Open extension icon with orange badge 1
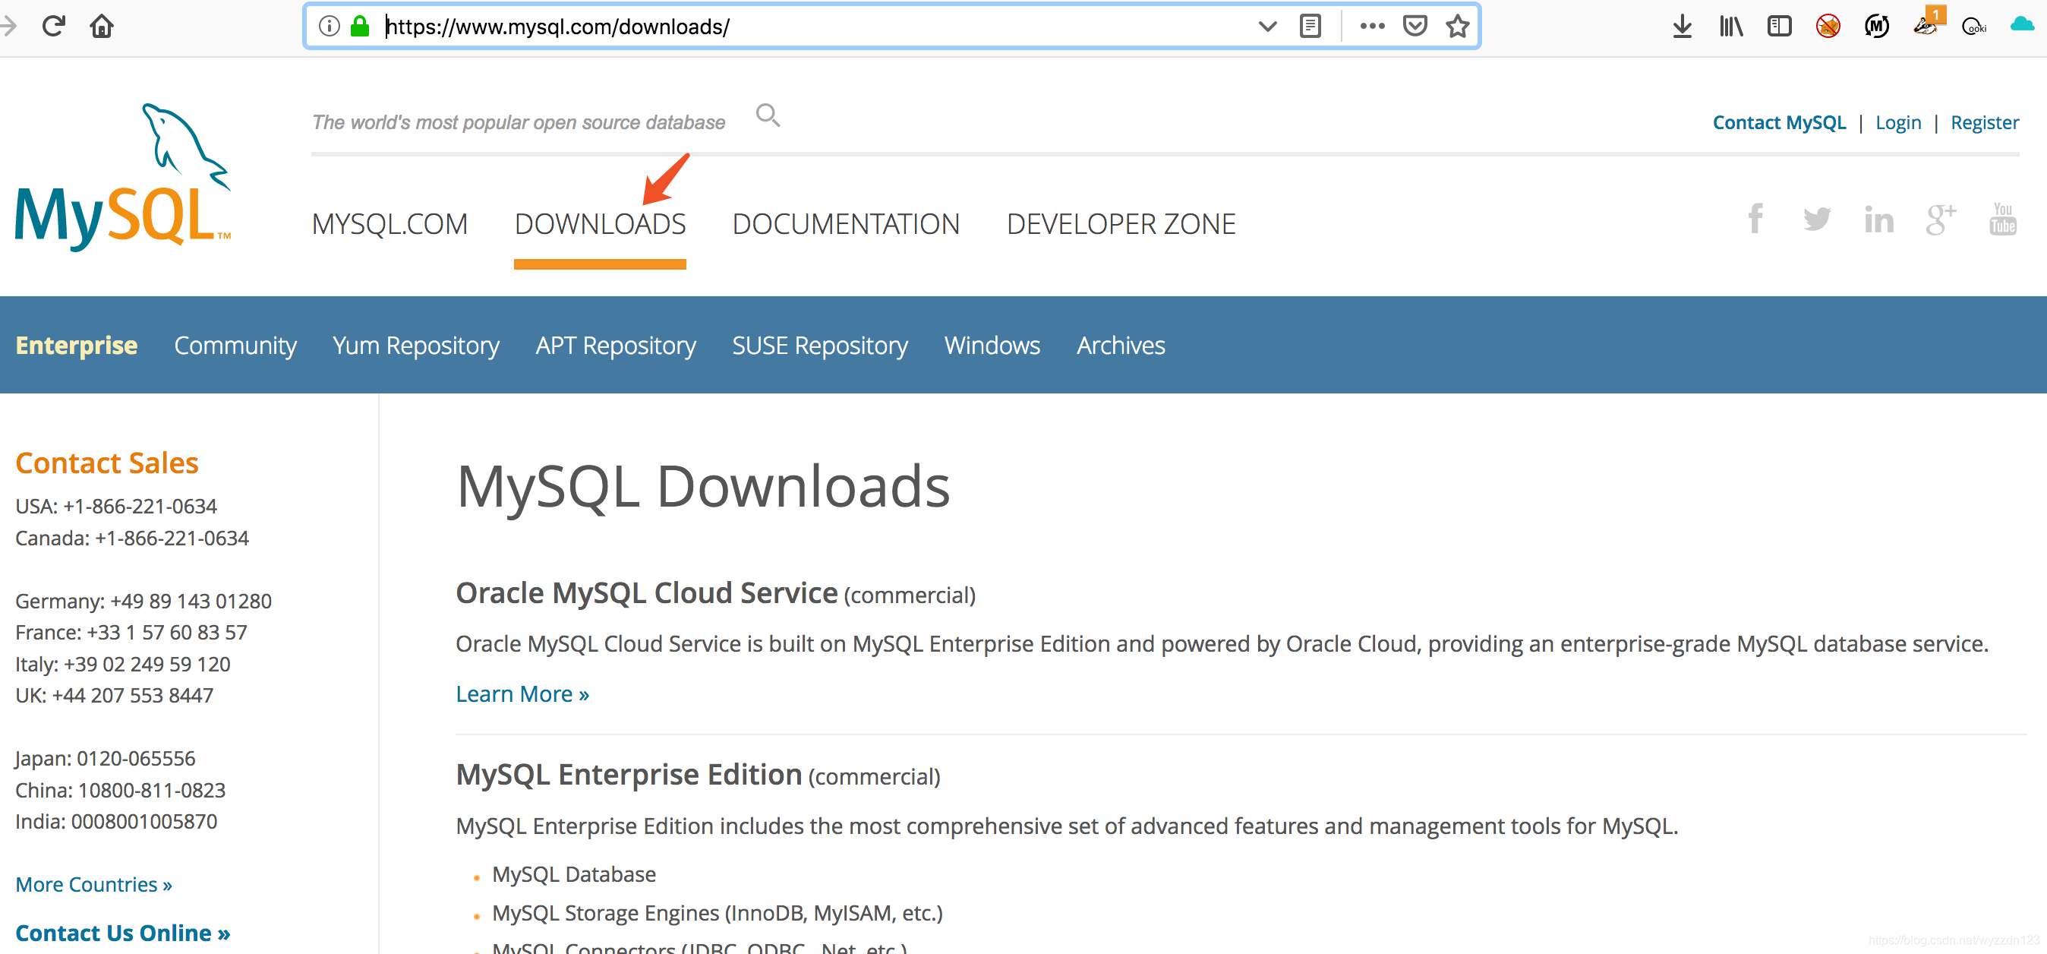Screen dimensions: 2047x954 pos(1929,22)
